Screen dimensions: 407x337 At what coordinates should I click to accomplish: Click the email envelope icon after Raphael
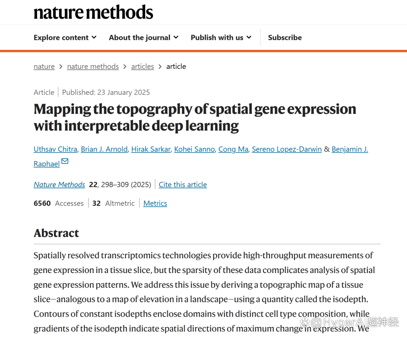[x=65, y=162]
